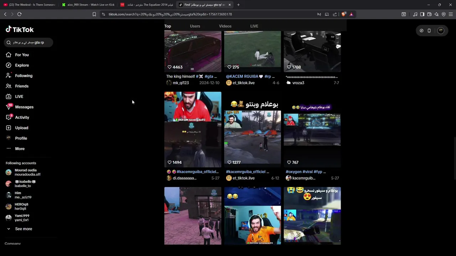Open the browser hamburger menu
Viewport: 456px width, 256px height.
coord(451,14)
